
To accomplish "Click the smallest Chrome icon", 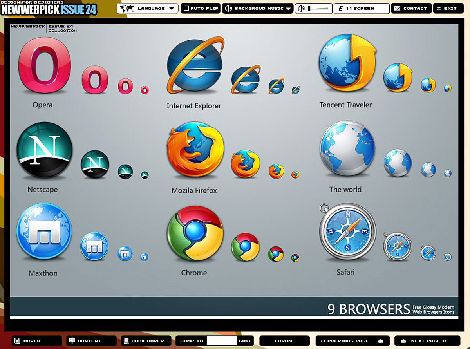I will pyautogui.click(x=295, y=258).
